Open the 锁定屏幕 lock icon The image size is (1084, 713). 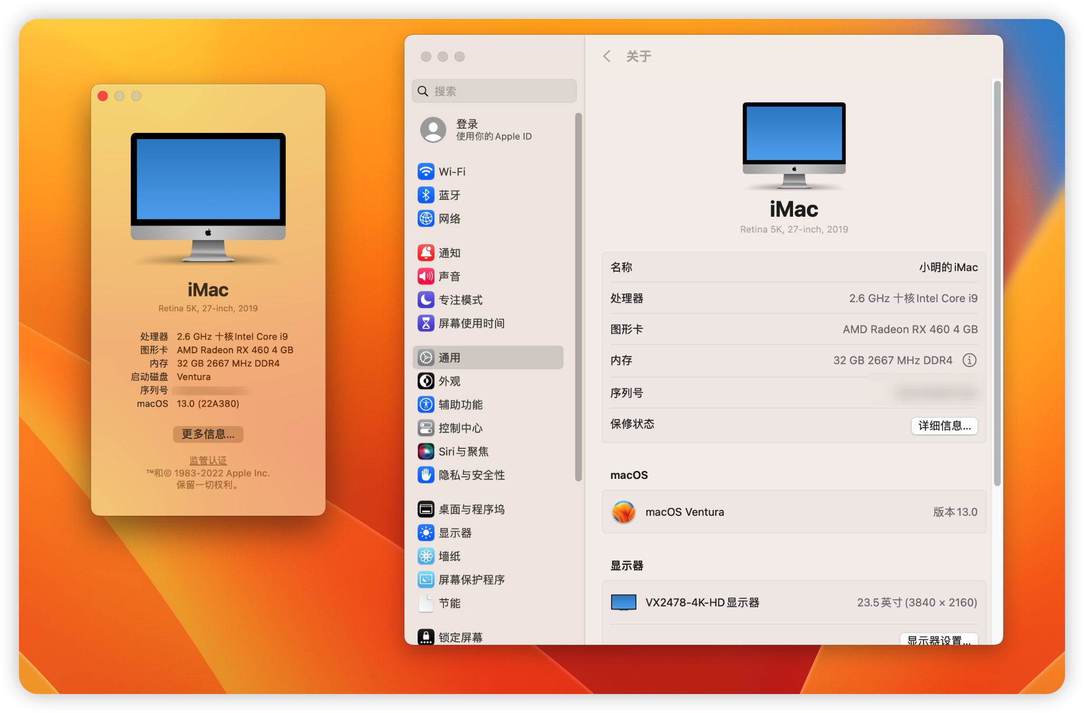tap(425, 637)
